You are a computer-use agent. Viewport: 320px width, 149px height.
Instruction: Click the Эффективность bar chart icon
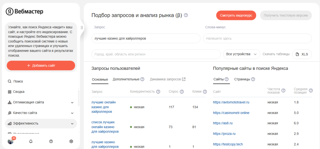[x=9, y=123]
